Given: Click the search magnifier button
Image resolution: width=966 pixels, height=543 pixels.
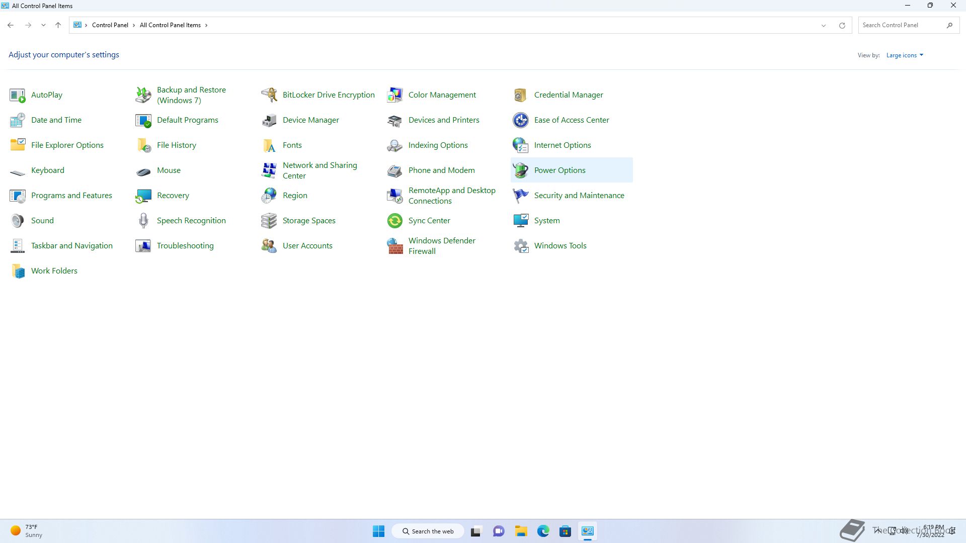Looking at the screenshot, I should (949, 25).
